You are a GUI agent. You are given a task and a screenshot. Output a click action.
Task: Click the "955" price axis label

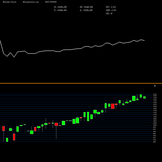(x=155, y=129)
